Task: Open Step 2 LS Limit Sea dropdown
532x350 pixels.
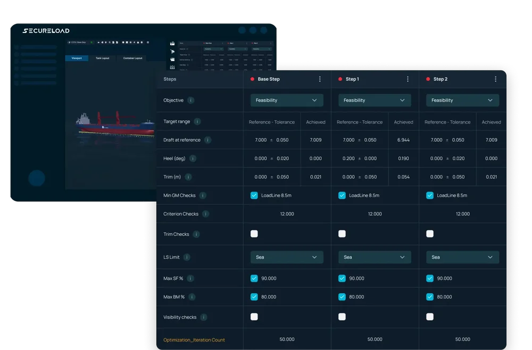Action: click(x=462, y=257)
